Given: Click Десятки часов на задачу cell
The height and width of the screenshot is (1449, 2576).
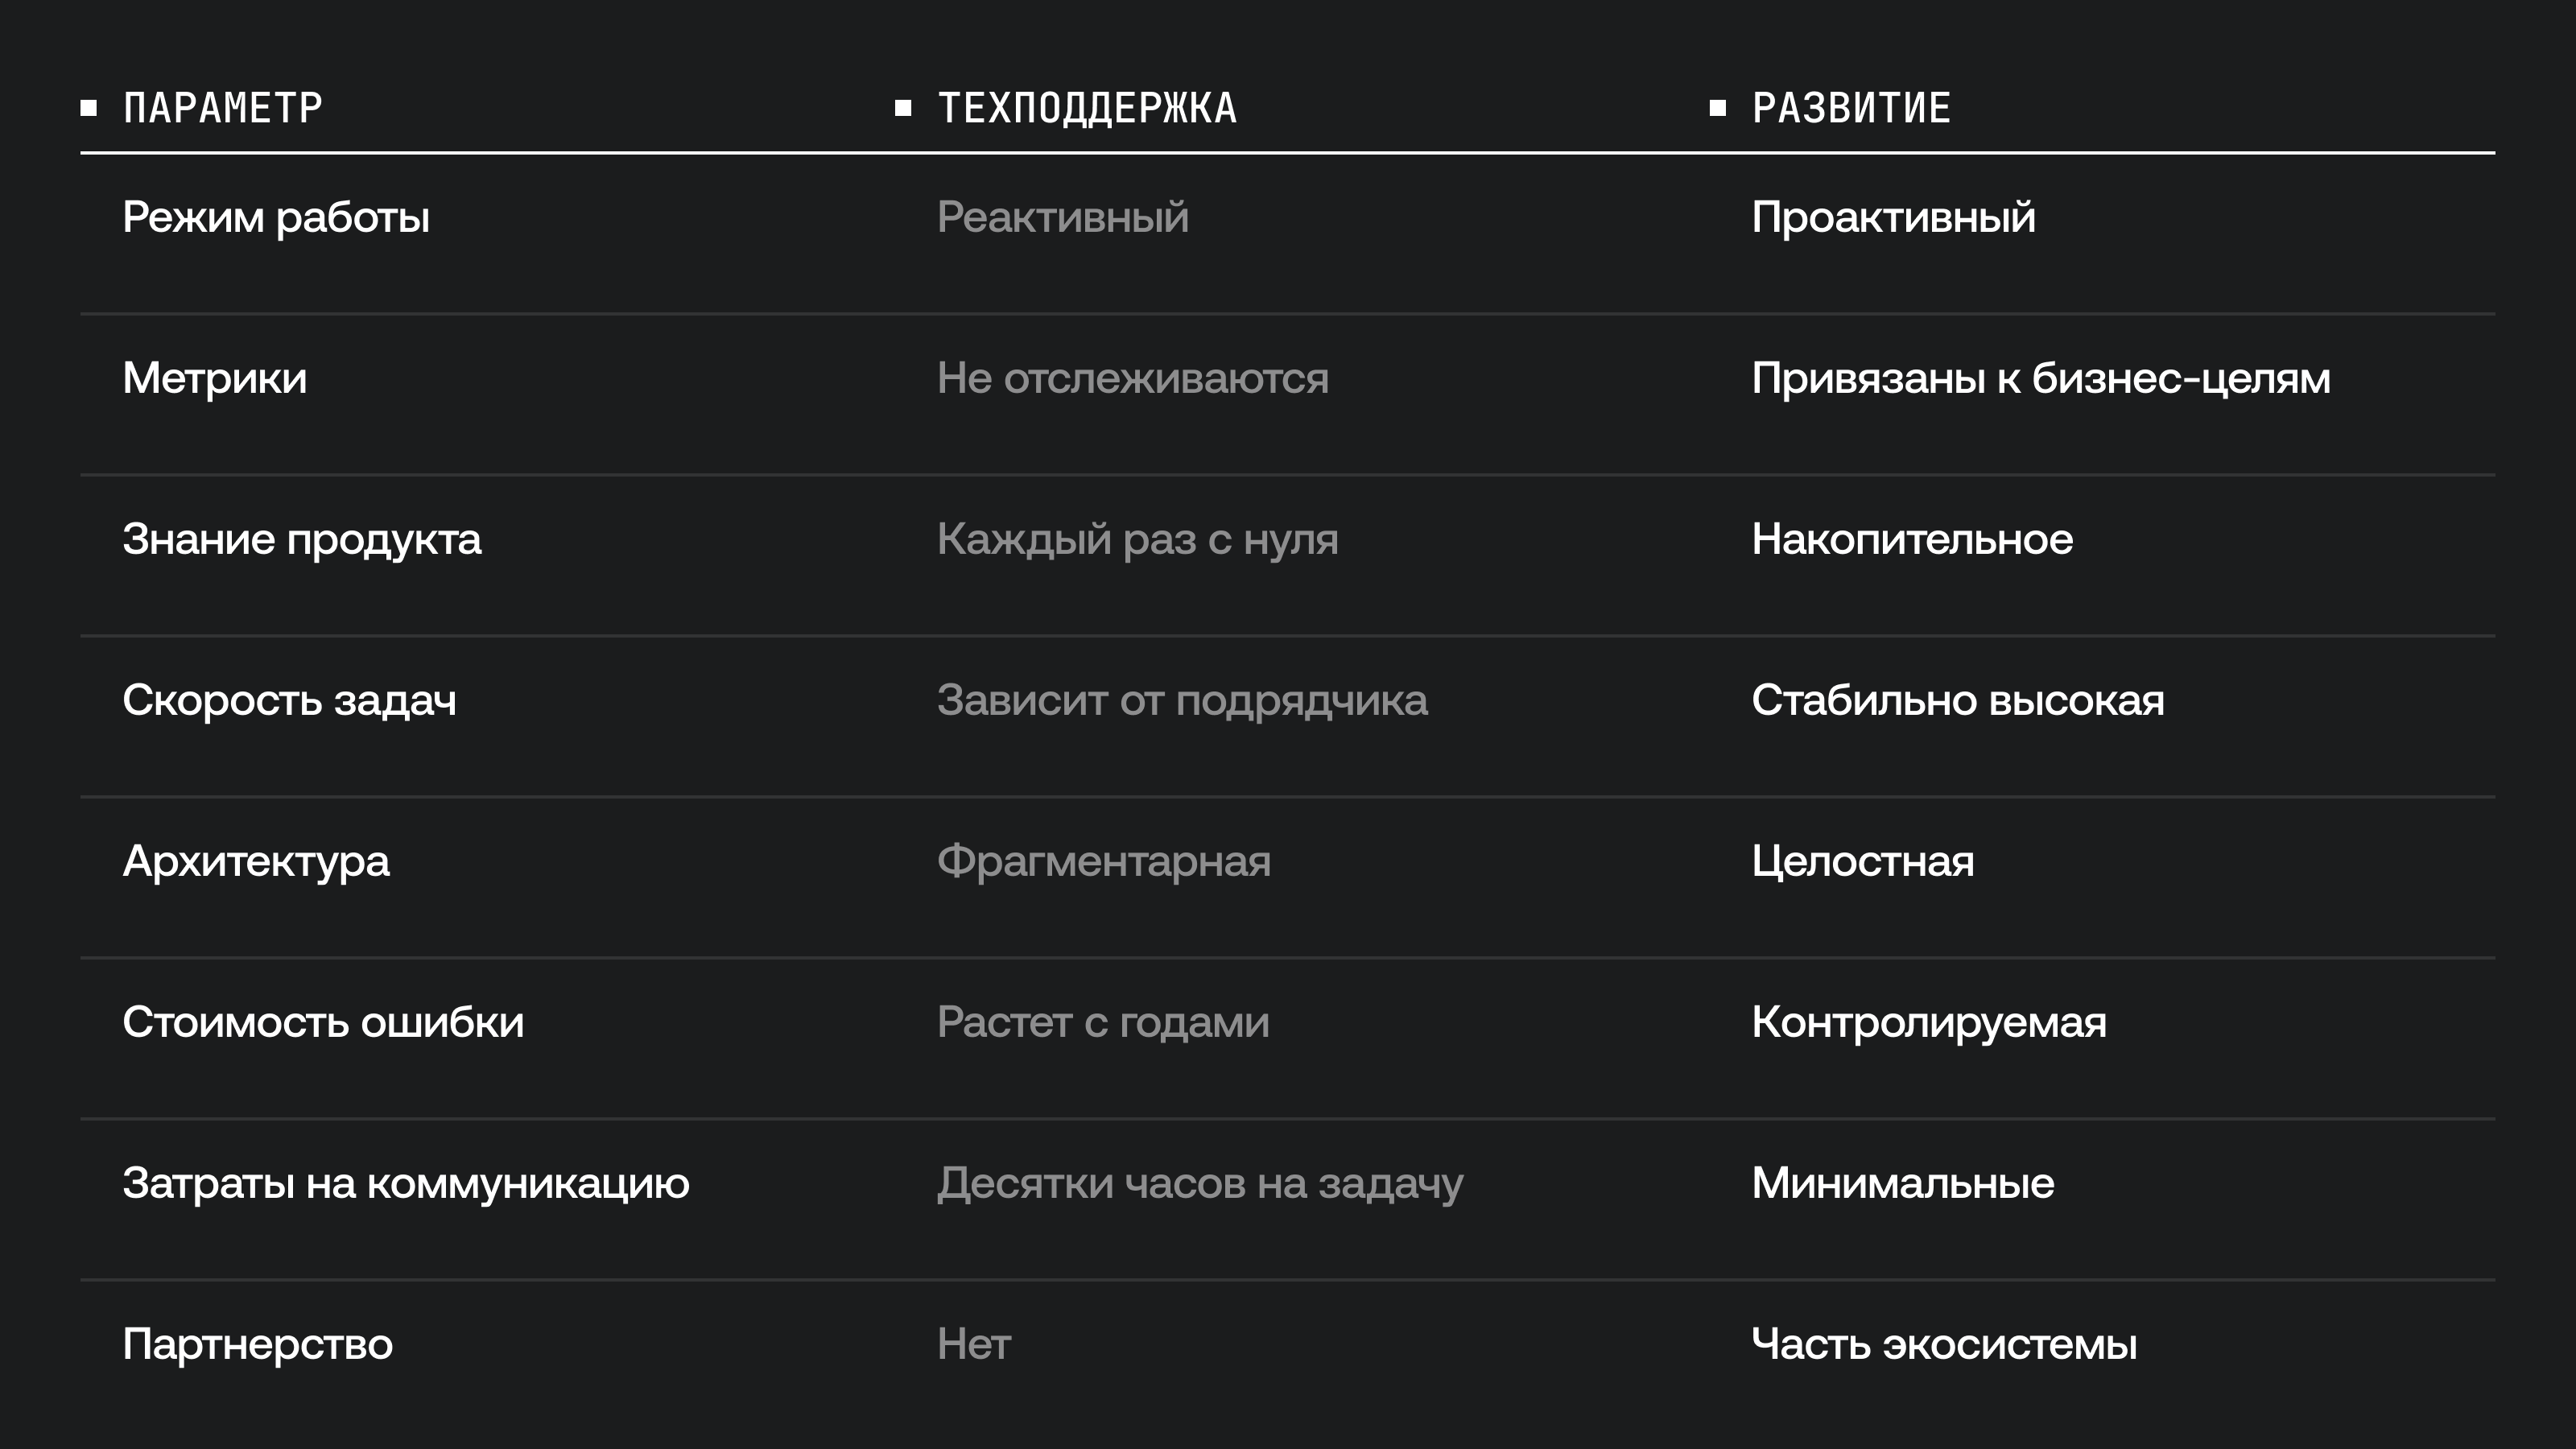Looking at the screenshot, I should tap(1200, 1184).
